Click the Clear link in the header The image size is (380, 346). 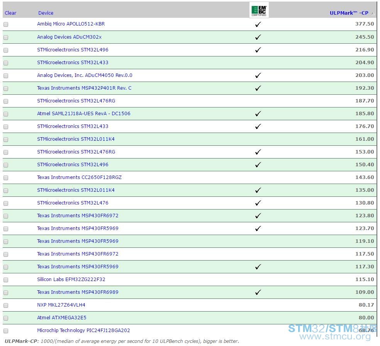pyautogui.click(x=10, y=13)
